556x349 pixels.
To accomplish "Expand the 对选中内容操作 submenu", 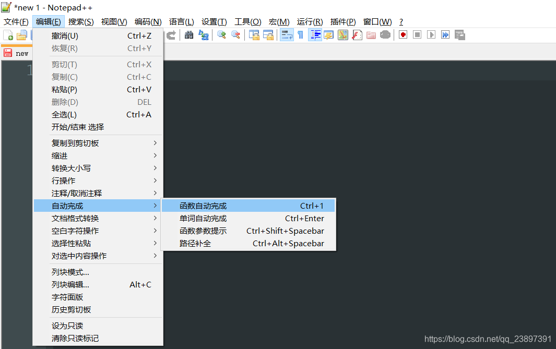I will pos(98,256).
